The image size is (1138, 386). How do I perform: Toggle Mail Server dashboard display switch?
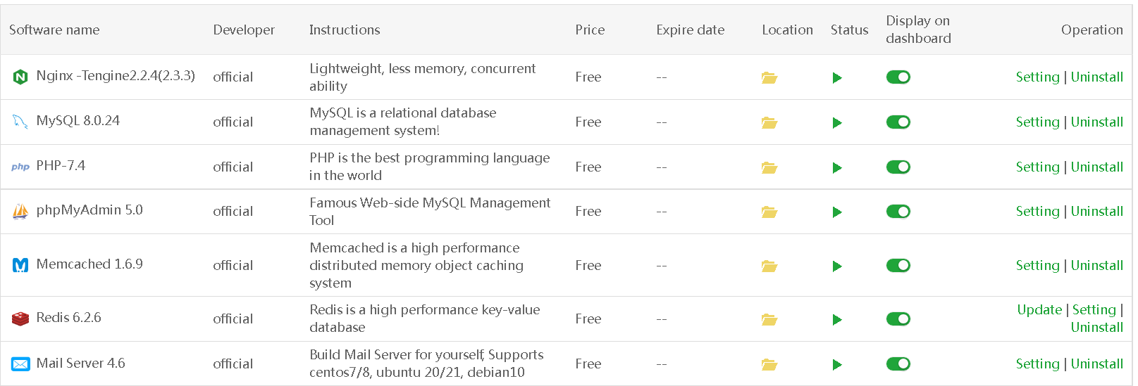coord(898,364)
